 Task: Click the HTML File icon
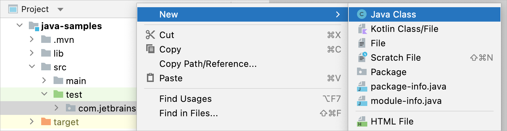pyautogui.click(x=362, y=121)
